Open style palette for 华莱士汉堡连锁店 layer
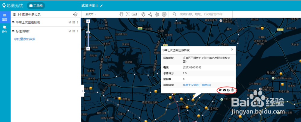301x122 pixels. [70, 22]
